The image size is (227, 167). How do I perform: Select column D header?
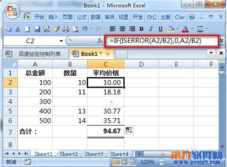click(x=141, y=64)
